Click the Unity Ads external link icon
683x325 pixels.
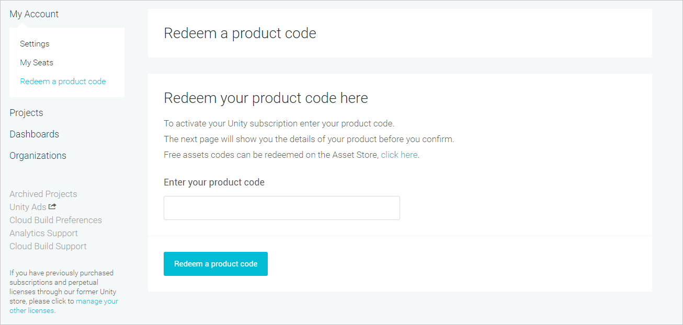[52, 207]
